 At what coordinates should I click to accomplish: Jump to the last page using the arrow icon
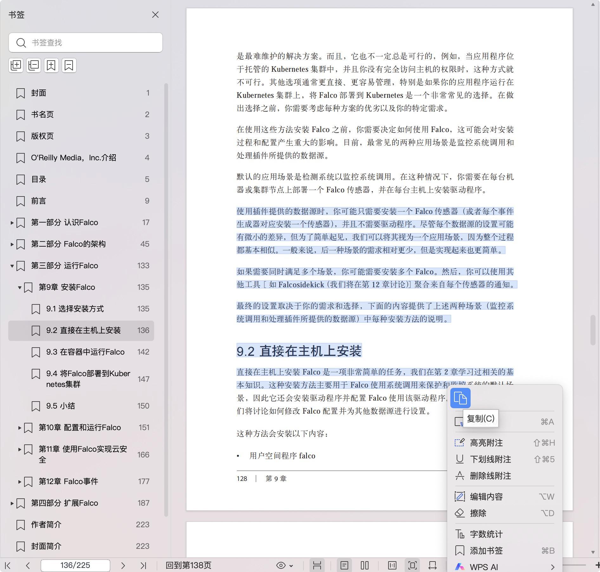click(x=143, y=565)
